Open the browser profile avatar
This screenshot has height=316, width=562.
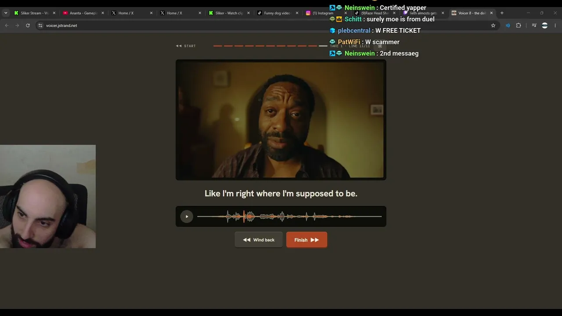tap(544, 25)
